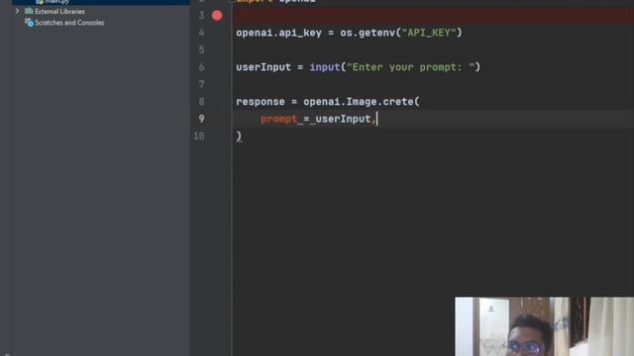
Task: Click "Enter your prompt: " string
Action: 410,67
